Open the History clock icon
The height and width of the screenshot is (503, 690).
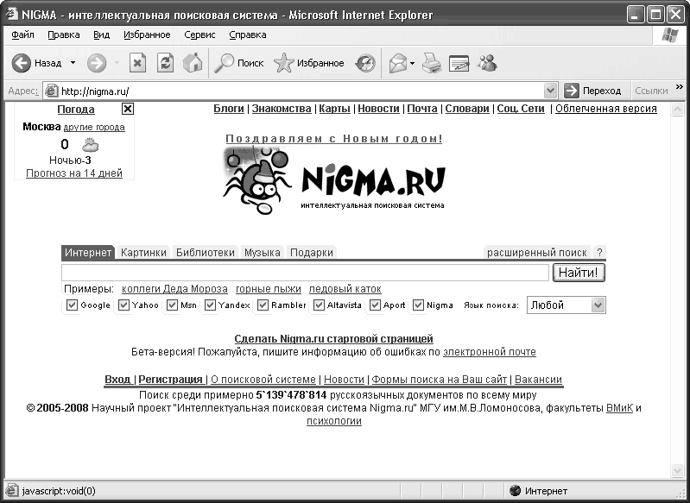click(366, 63)
